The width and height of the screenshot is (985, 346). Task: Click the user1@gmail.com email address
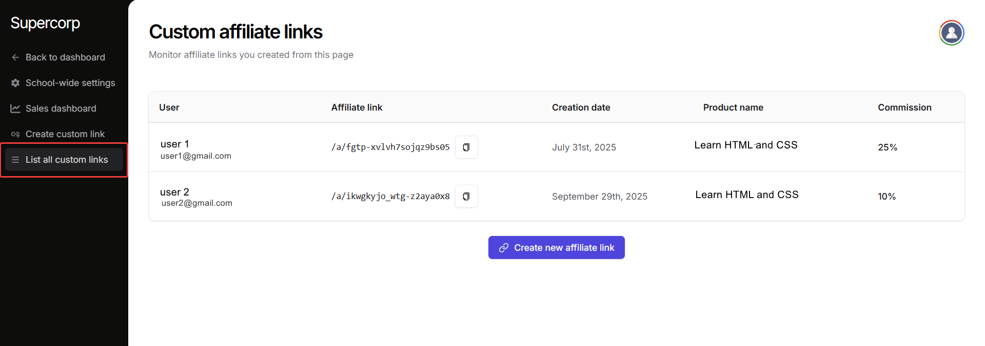tap(195, 156)
